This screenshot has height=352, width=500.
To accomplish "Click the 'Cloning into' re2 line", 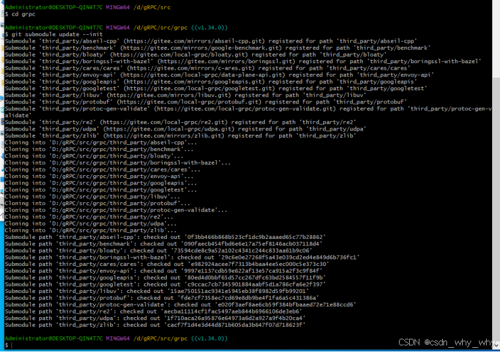I will (89, 217).
